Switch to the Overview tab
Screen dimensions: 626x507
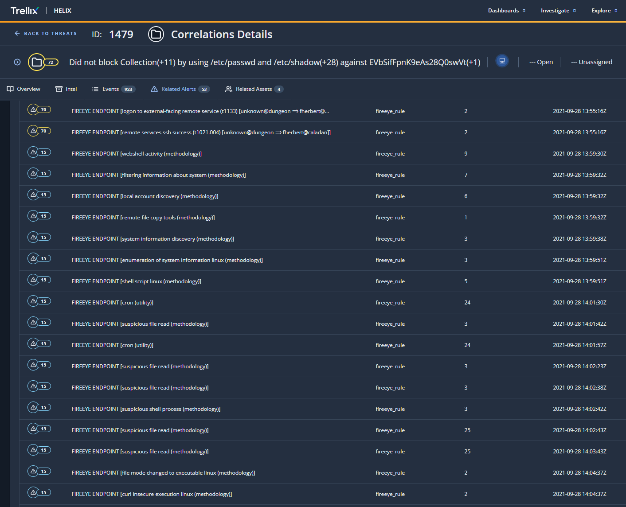tap(24, 89)
